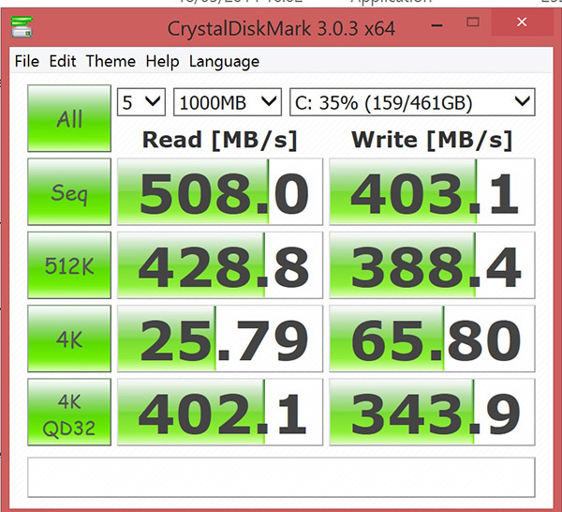Click the 4K QD32 read result 402.1

[x=220, y=413]
